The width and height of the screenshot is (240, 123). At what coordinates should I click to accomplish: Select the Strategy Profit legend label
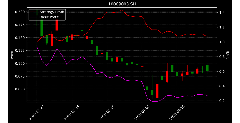pos(52,12)
